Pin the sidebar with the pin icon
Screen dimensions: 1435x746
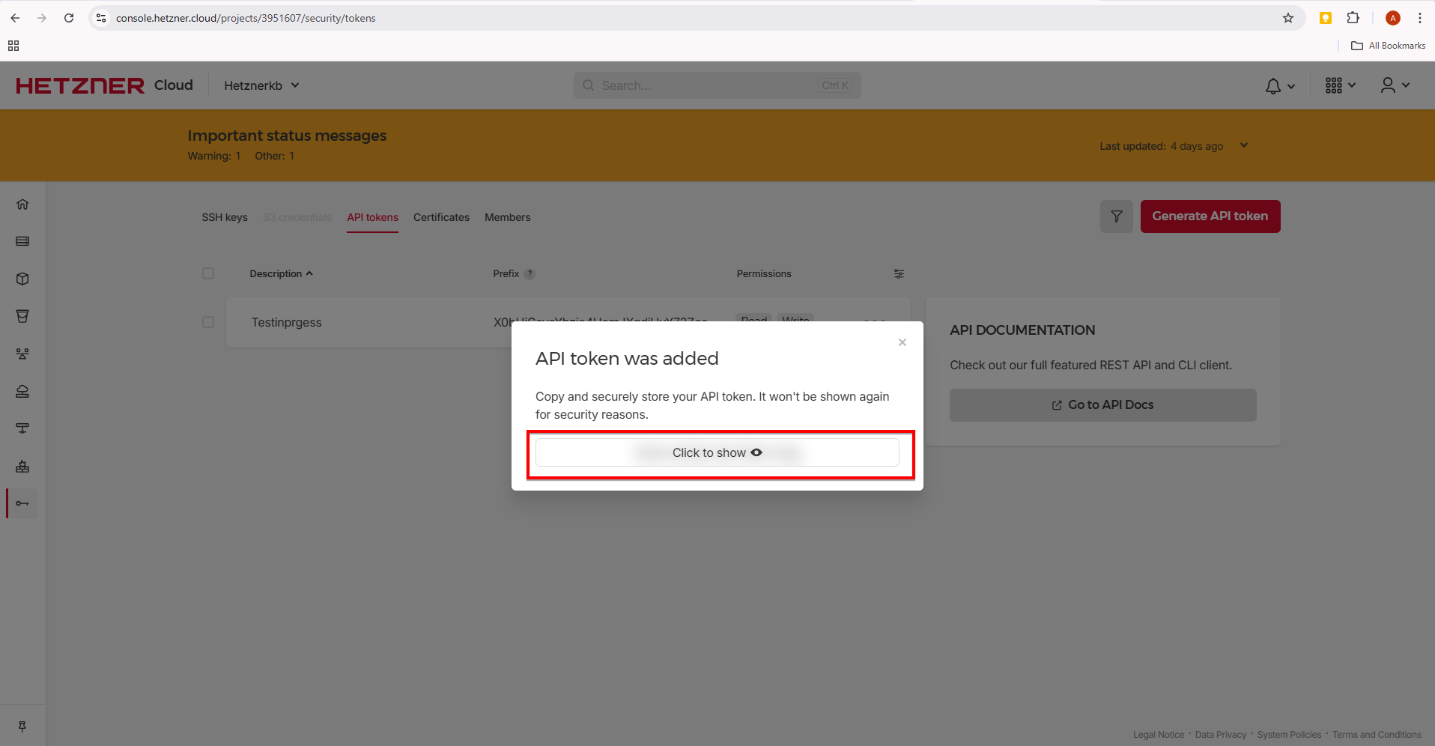pyautogui.click(x=22, y=727)
